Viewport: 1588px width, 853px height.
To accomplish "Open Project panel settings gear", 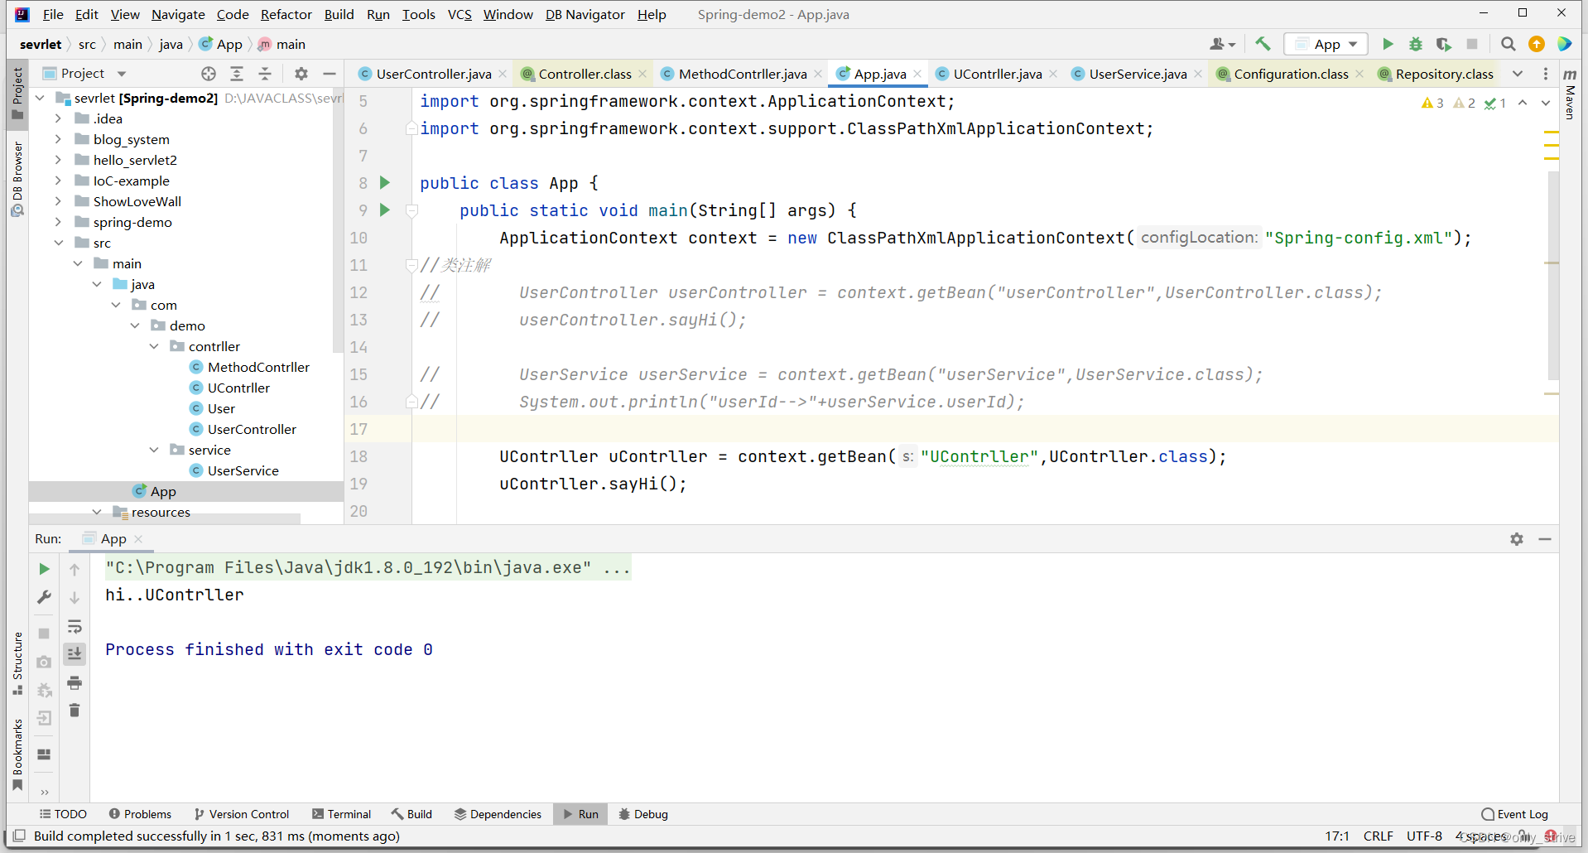I will (x=301, y=74).
